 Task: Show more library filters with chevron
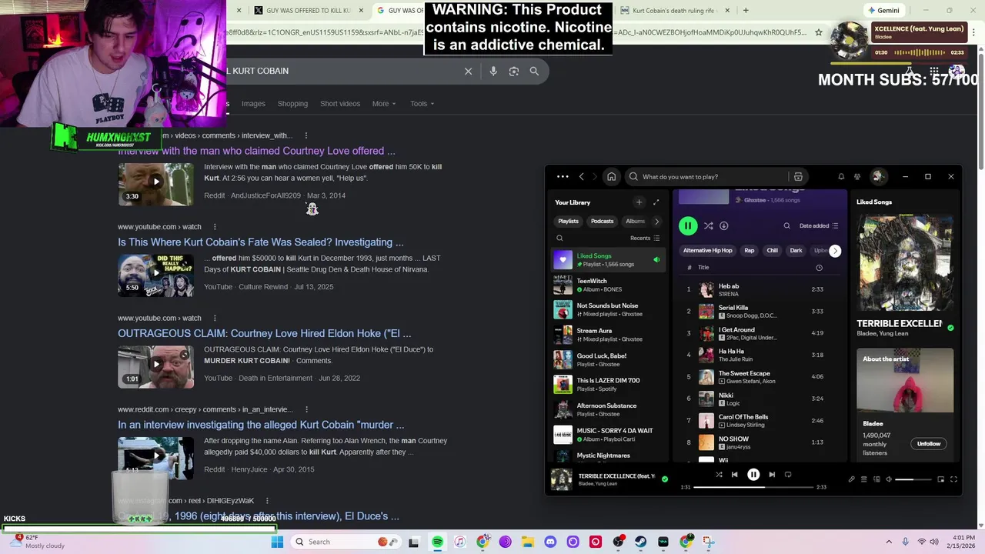656,221
